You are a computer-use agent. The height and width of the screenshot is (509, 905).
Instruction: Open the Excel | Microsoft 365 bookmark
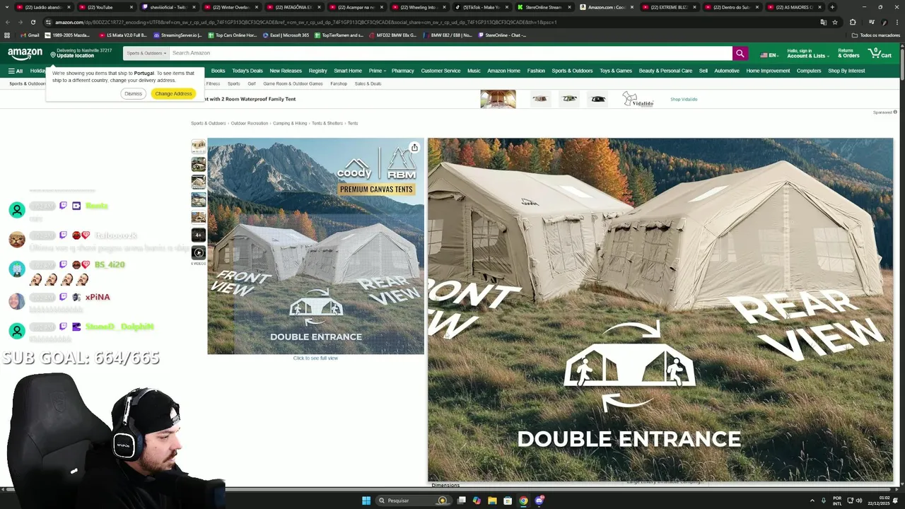[286, 35]
